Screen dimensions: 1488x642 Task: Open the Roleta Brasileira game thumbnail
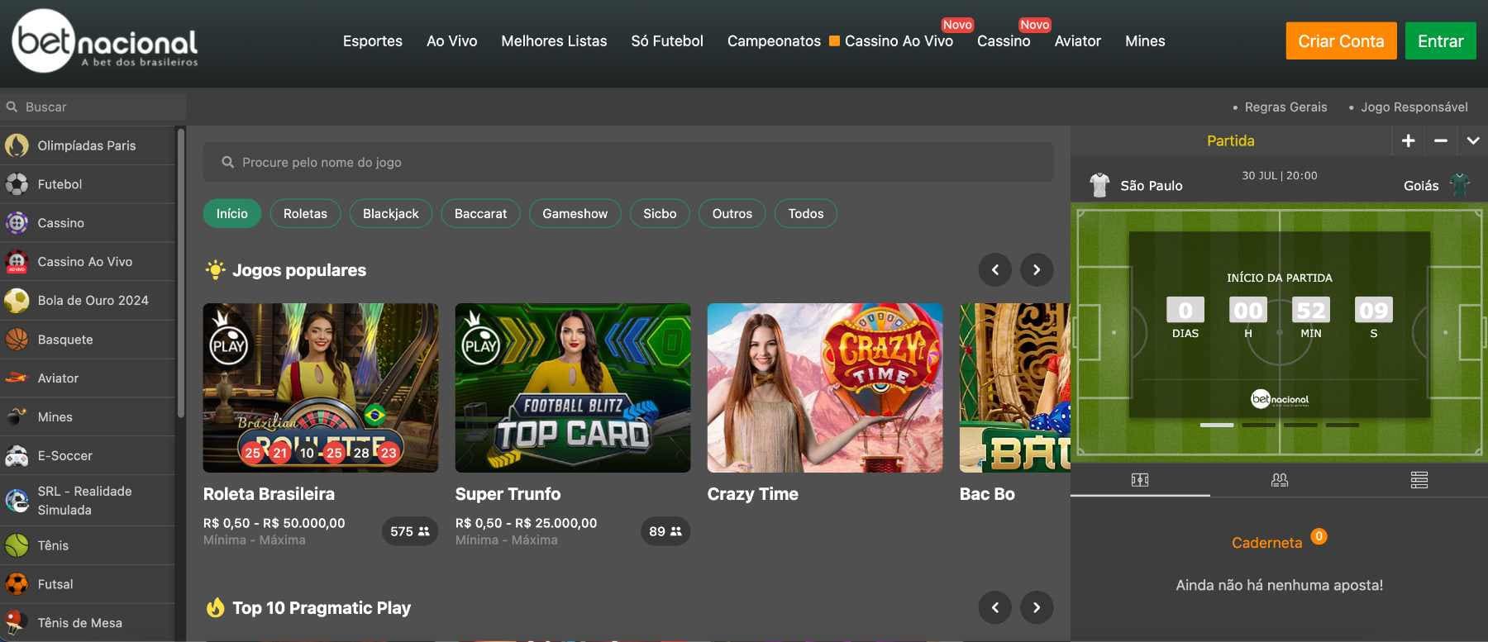pyautogui.click(x=321, y=388)
